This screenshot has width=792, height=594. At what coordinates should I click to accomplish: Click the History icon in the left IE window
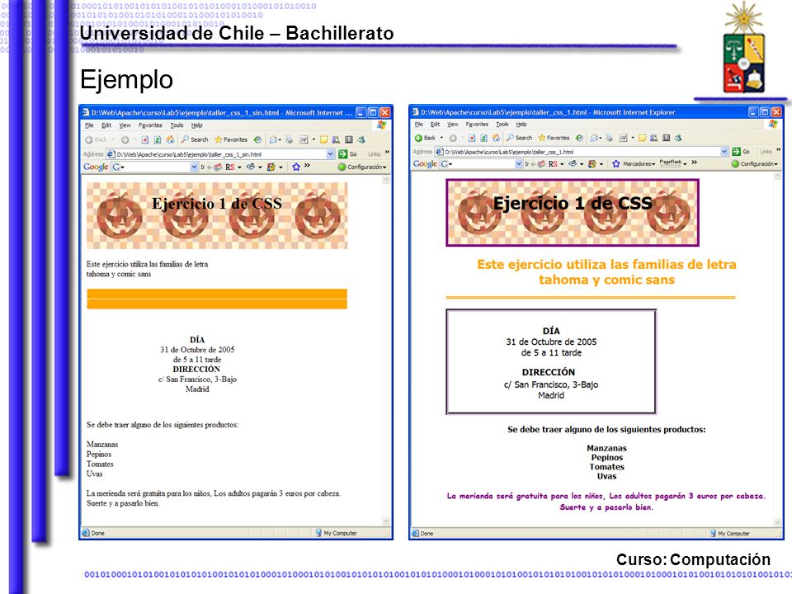tap(257, 139)
